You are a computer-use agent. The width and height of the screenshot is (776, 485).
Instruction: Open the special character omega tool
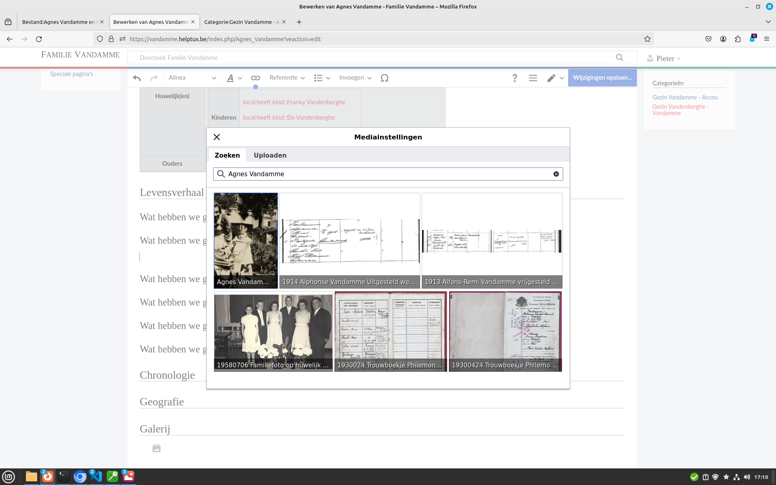click(384, 78)
